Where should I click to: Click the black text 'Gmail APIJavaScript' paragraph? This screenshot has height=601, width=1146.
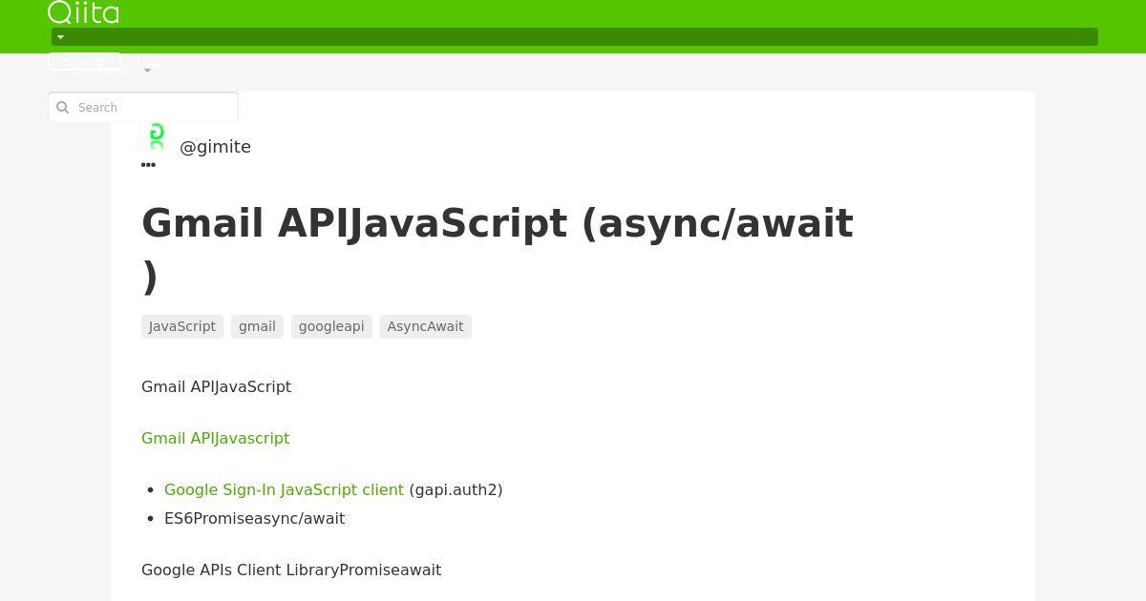(x=216, y=386)
